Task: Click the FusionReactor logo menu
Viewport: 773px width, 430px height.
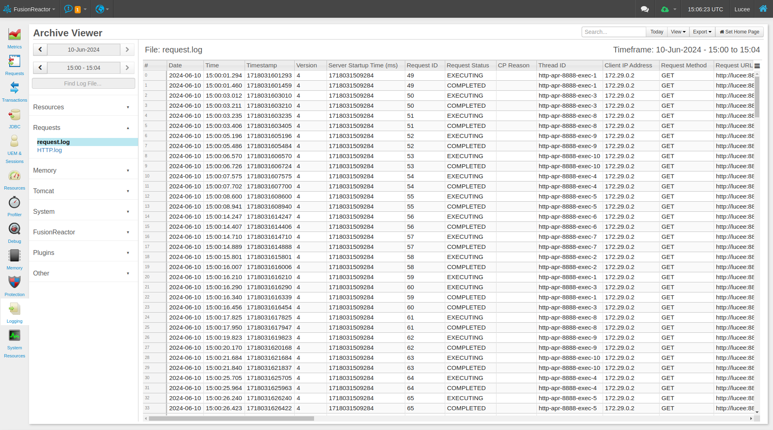Action: [29, 9]
